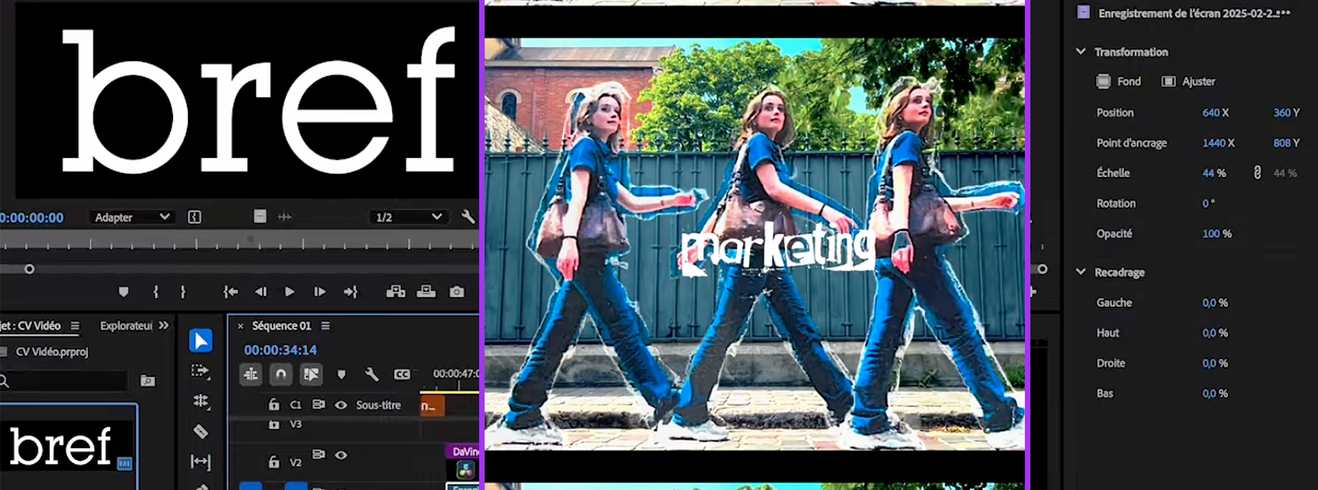
Task: Toggle sync lock icon on C1 track
Action: click(x=319, y=404)
